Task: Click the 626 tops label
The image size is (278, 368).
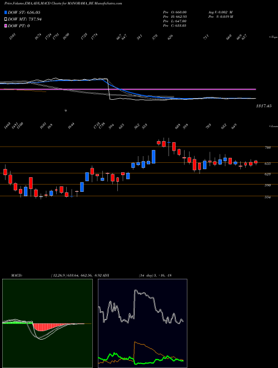Action: pyautogui.click(x=170, y=37)
